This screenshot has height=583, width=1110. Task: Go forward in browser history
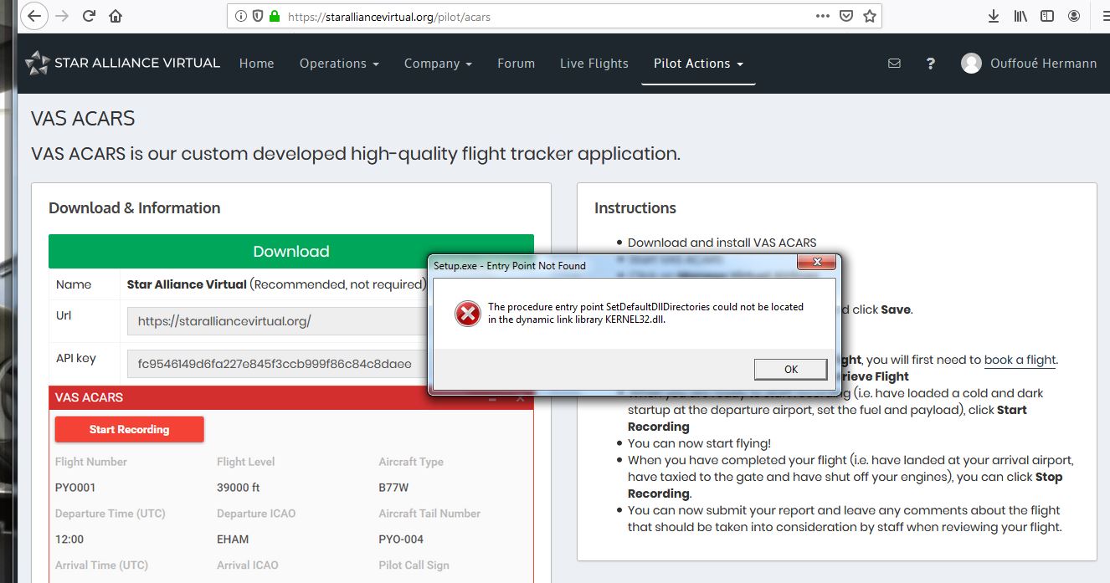click(x=61, y=16)
